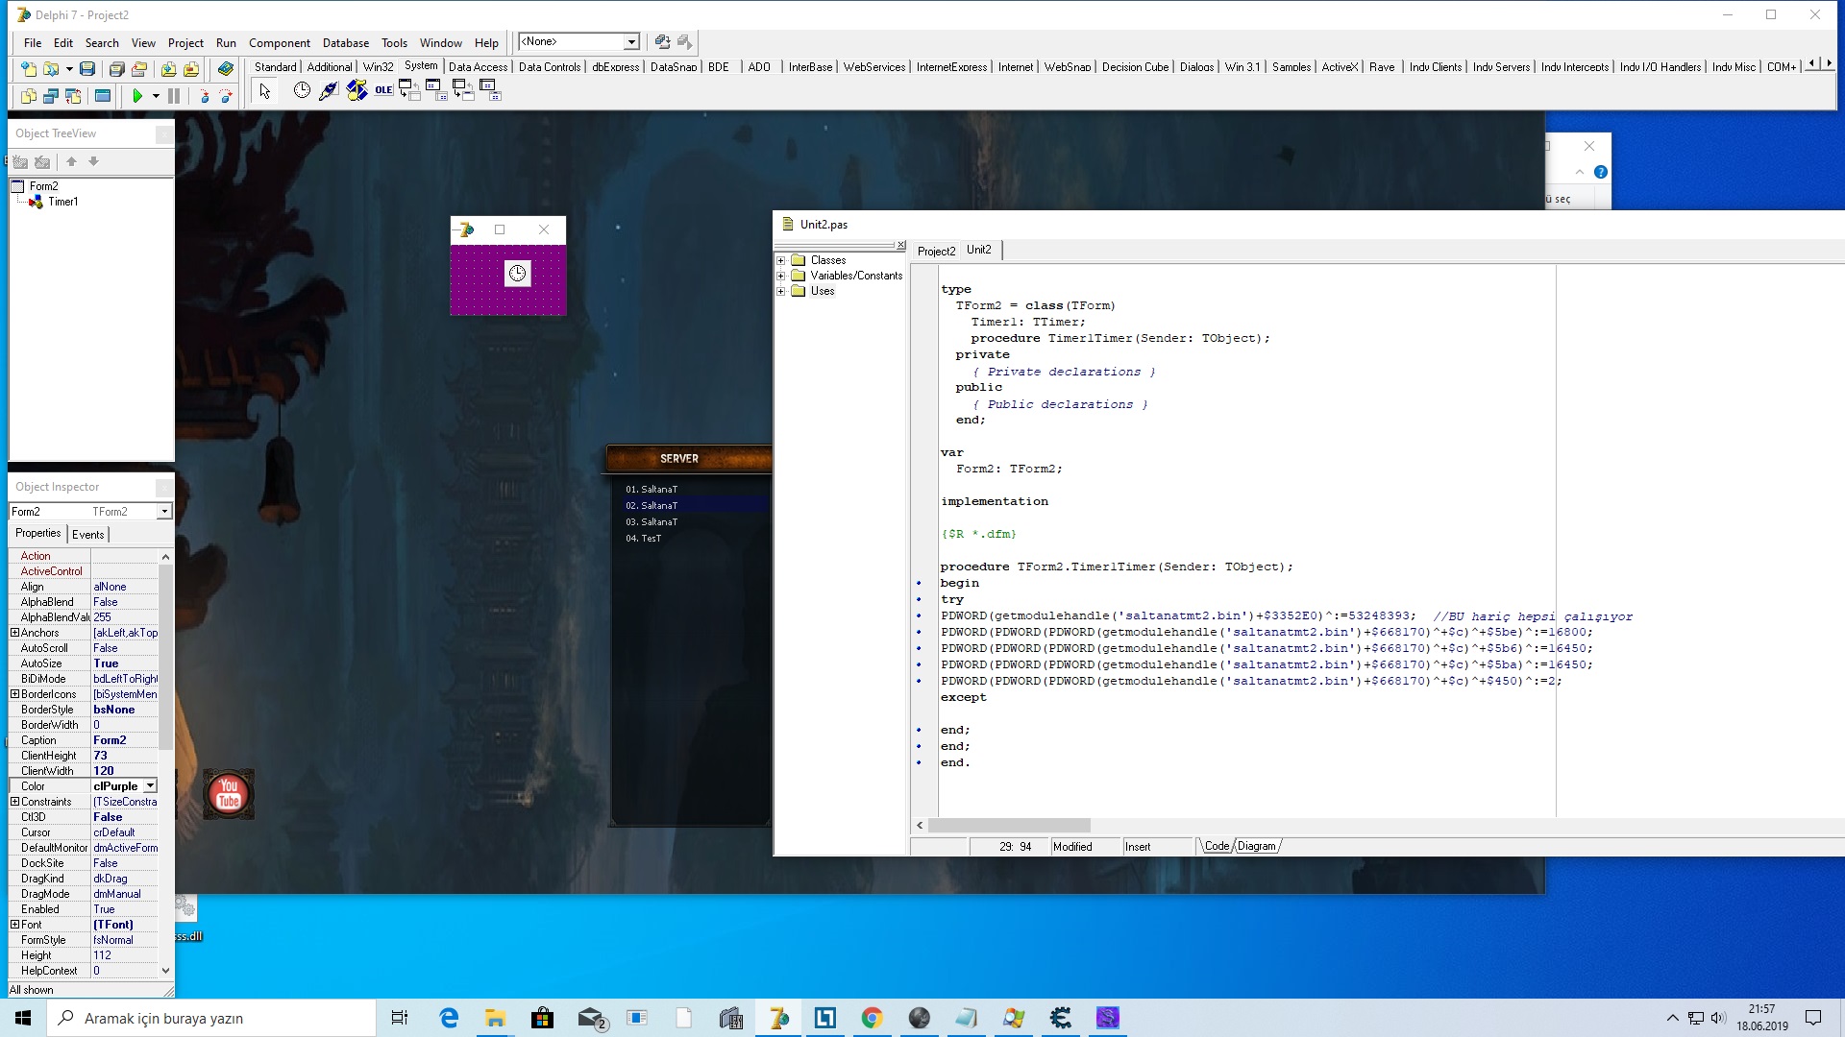
Task: Expand the Anchors property
Action: 14,633
